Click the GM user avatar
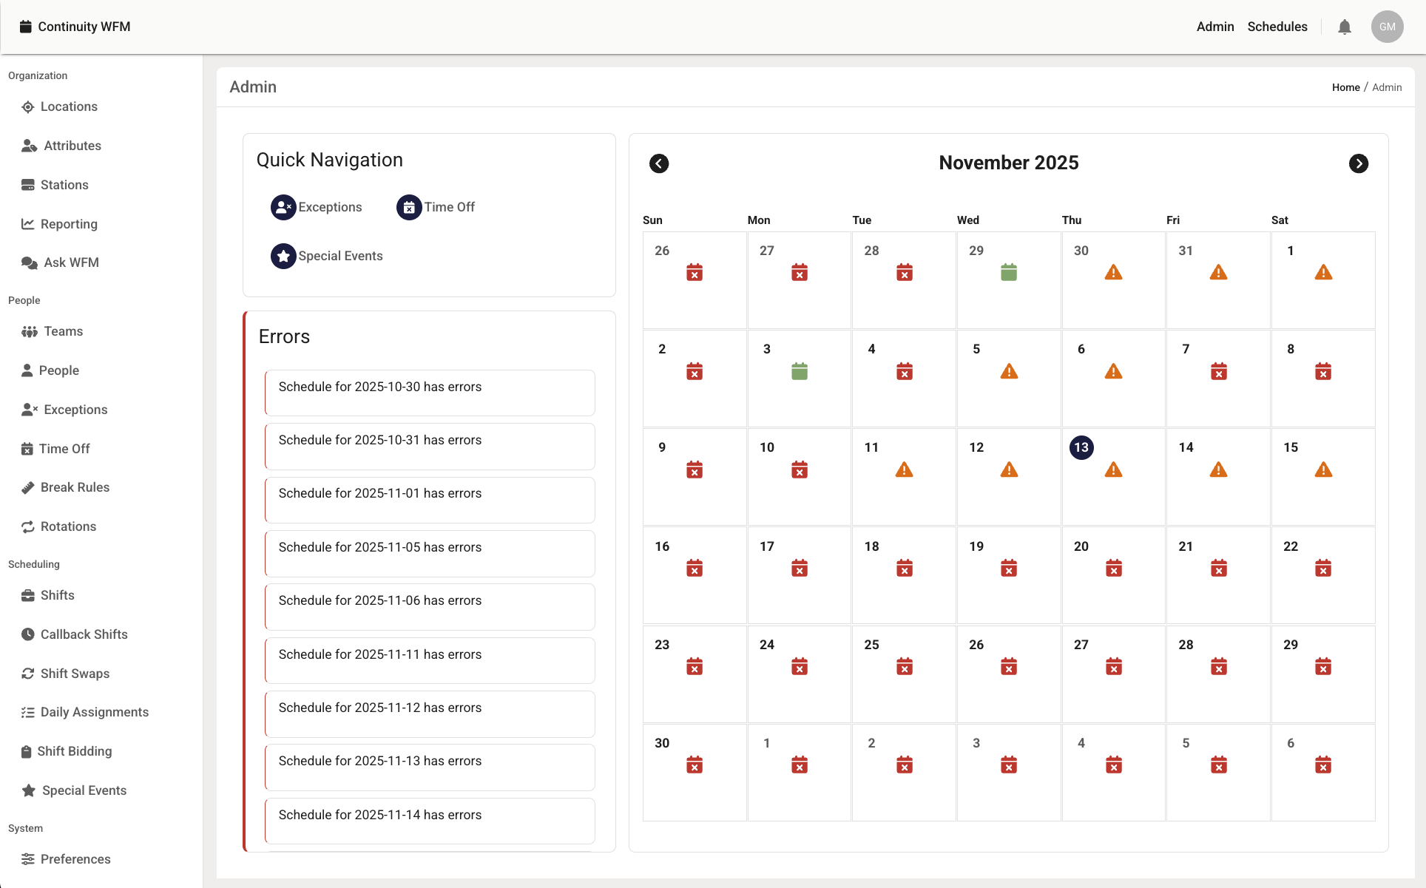The image size is (1426, 888). click(1387, 27)
